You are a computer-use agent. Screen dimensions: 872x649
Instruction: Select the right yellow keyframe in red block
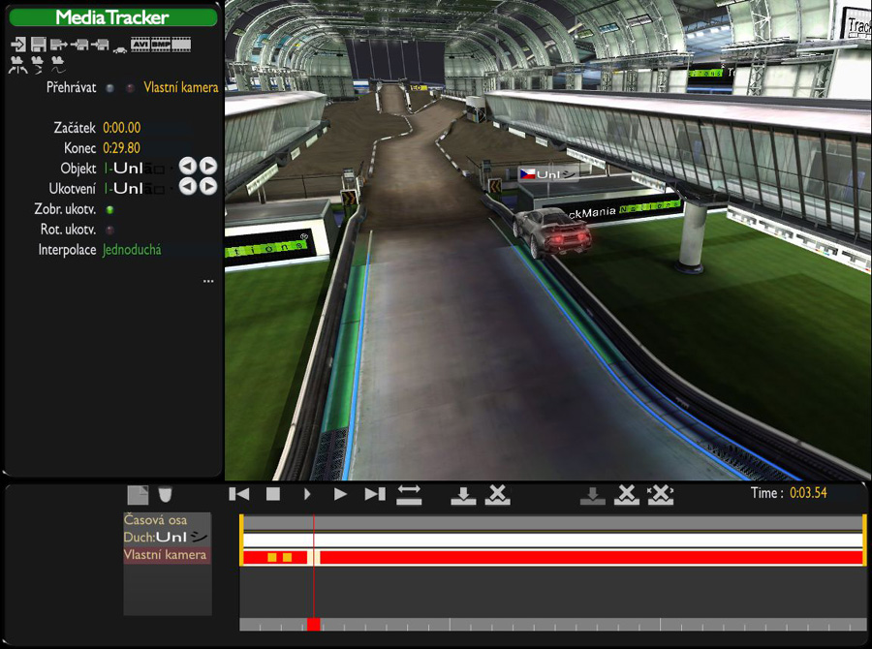[x=287, y=557]
